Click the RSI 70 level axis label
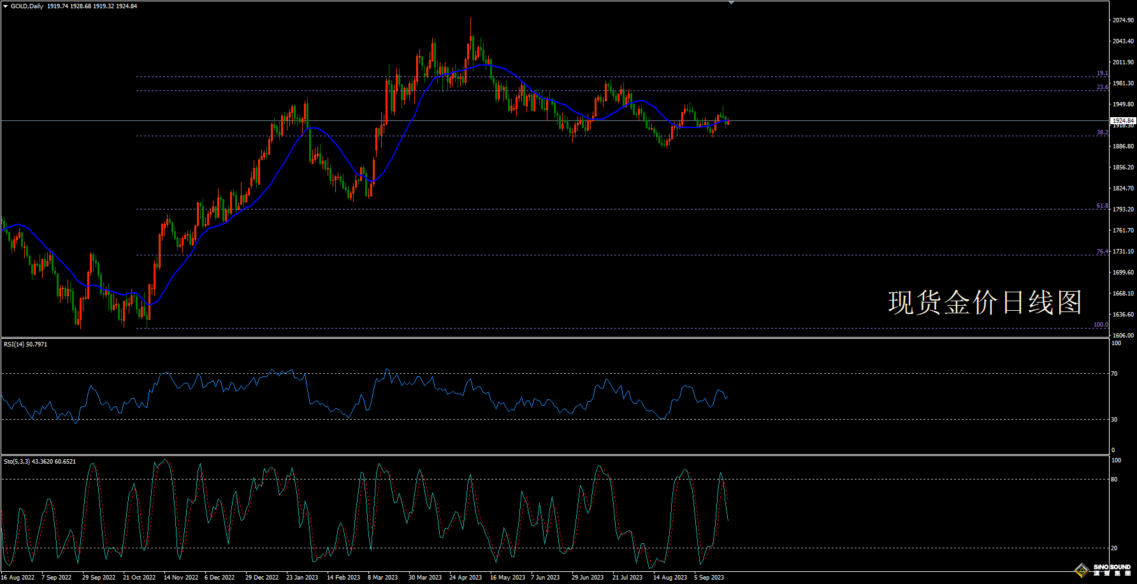This screenshot has width=1137, height=584. pos(1114,374)
